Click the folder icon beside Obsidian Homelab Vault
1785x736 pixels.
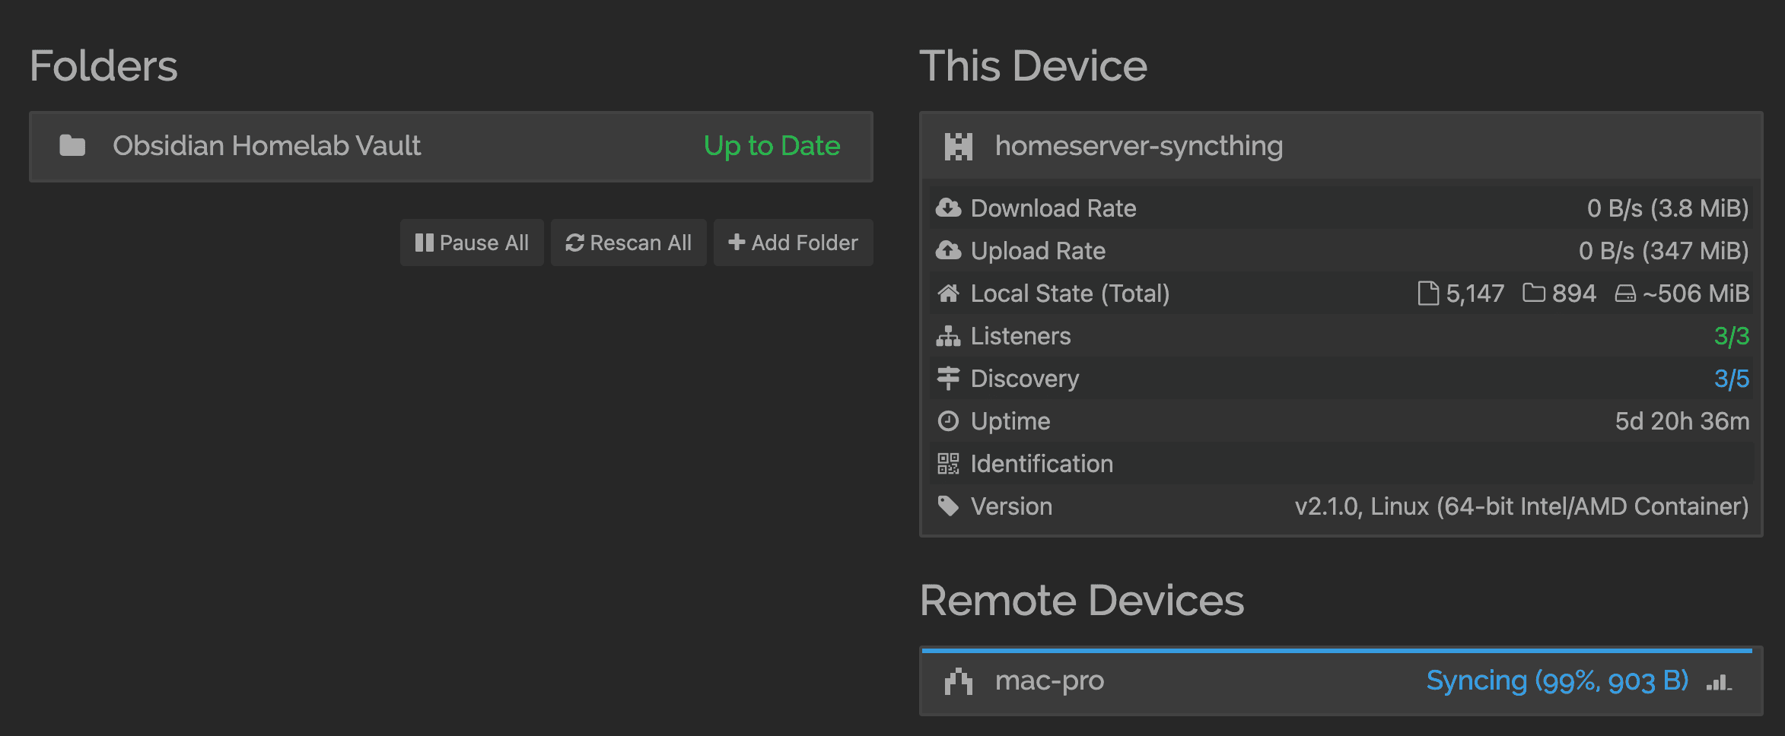pos(72,145)
